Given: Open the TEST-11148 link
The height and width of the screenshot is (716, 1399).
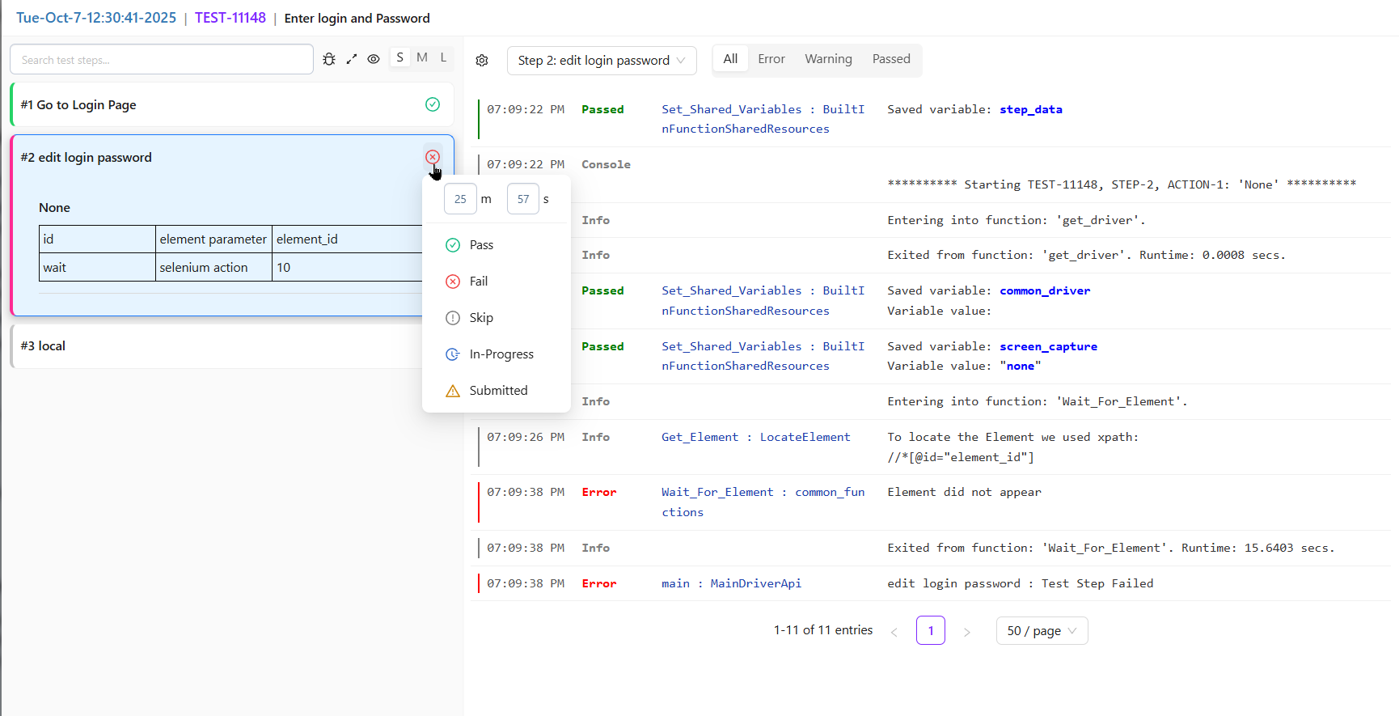Looking at the screenshot, I should 230,18.
